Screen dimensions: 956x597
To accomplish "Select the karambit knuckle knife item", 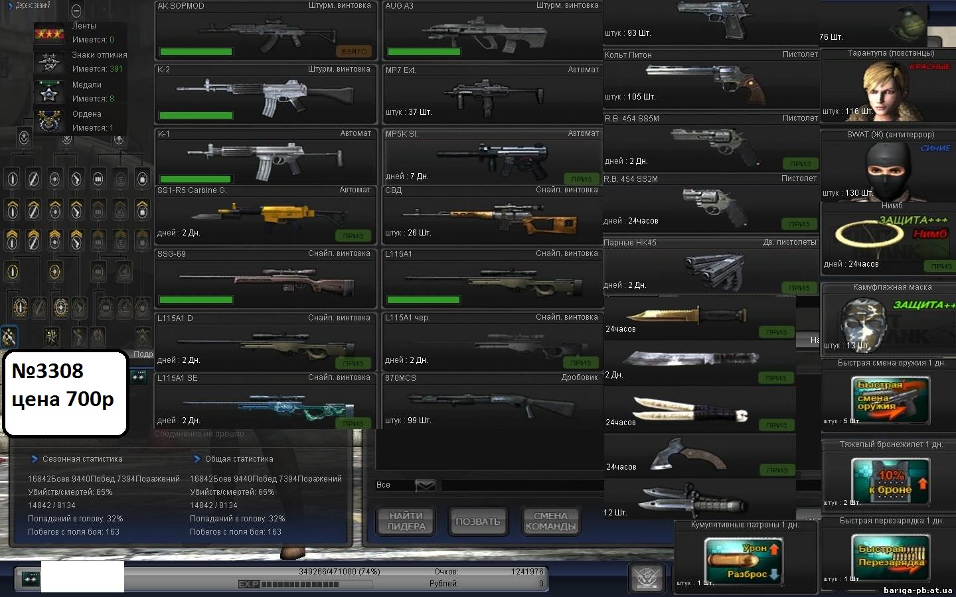I will pos(700,454).
